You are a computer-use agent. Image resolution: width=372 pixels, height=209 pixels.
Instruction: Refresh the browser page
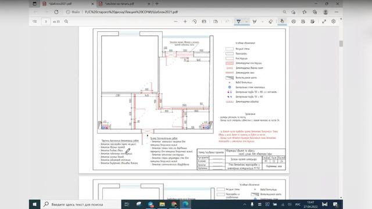tap(56, 12)
